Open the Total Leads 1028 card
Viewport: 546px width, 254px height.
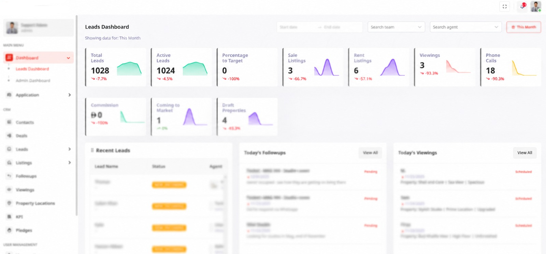(x=116, y=67)
